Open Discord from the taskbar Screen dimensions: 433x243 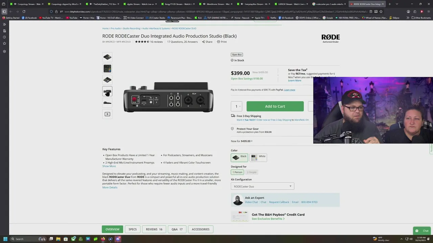click(118, 239)
